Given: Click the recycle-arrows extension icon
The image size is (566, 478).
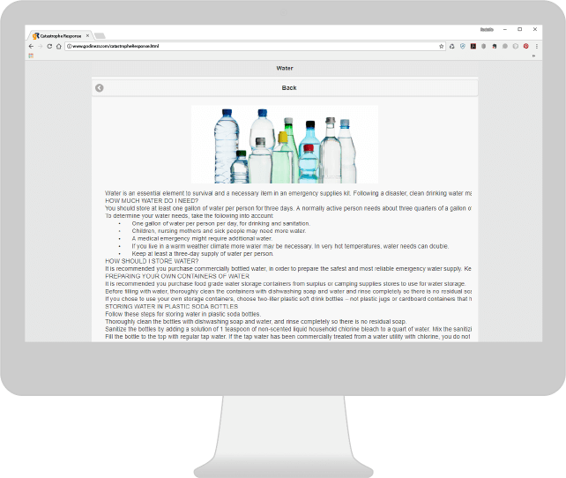Looking at the screenshot, I should pos(452,46).
